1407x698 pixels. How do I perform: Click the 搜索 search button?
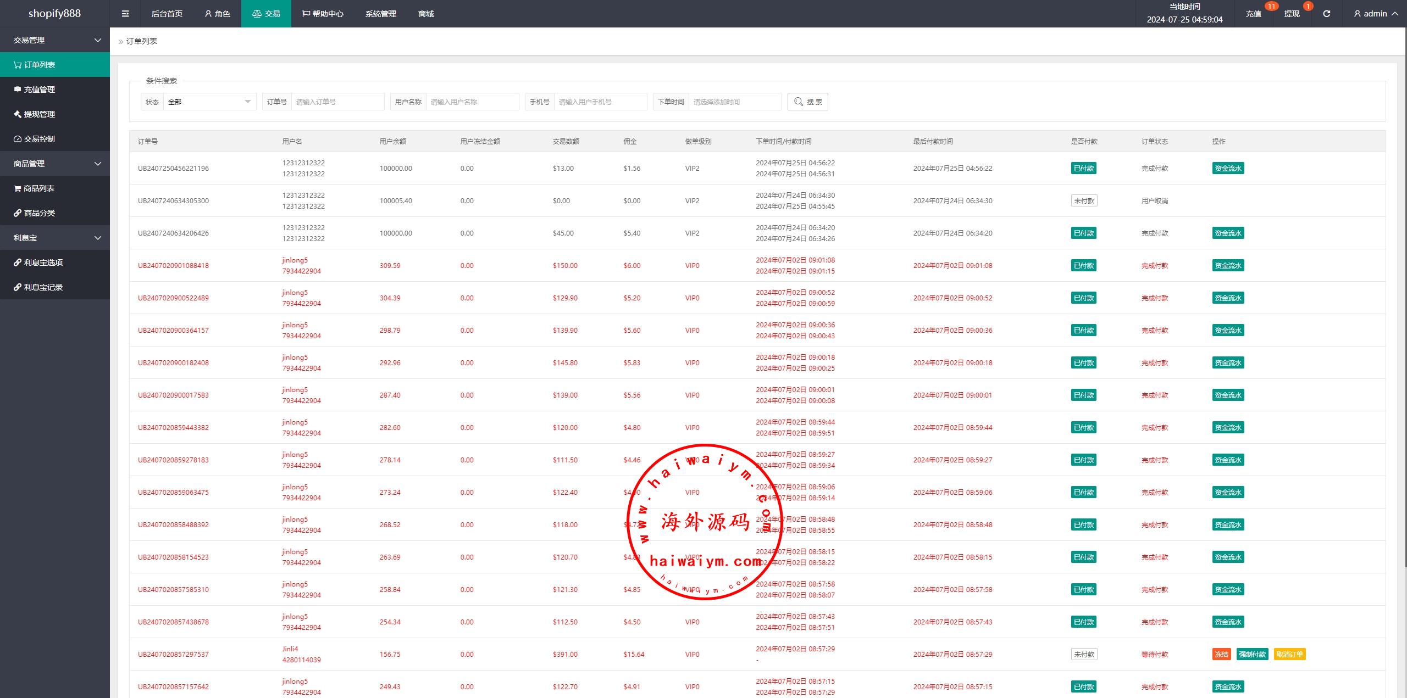click(807, 102)
